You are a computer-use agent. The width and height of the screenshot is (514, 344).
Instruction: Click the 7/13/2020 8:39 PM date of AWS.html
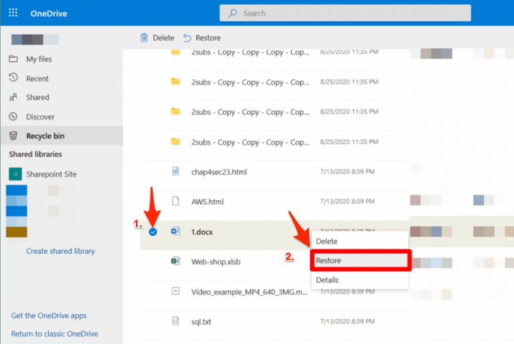(347, 201)
